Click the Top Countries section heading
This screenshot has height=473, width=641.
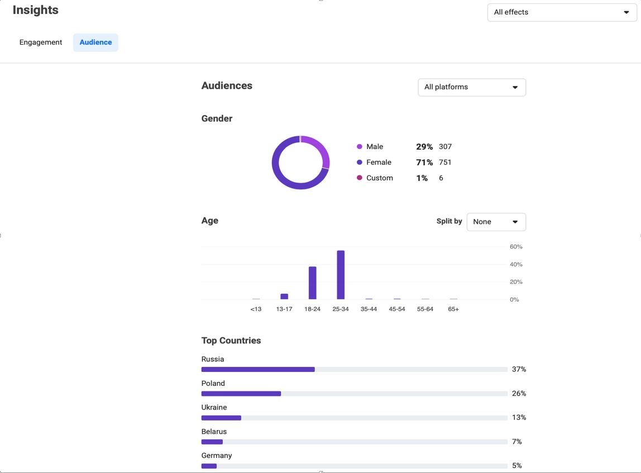click(231, 341)
